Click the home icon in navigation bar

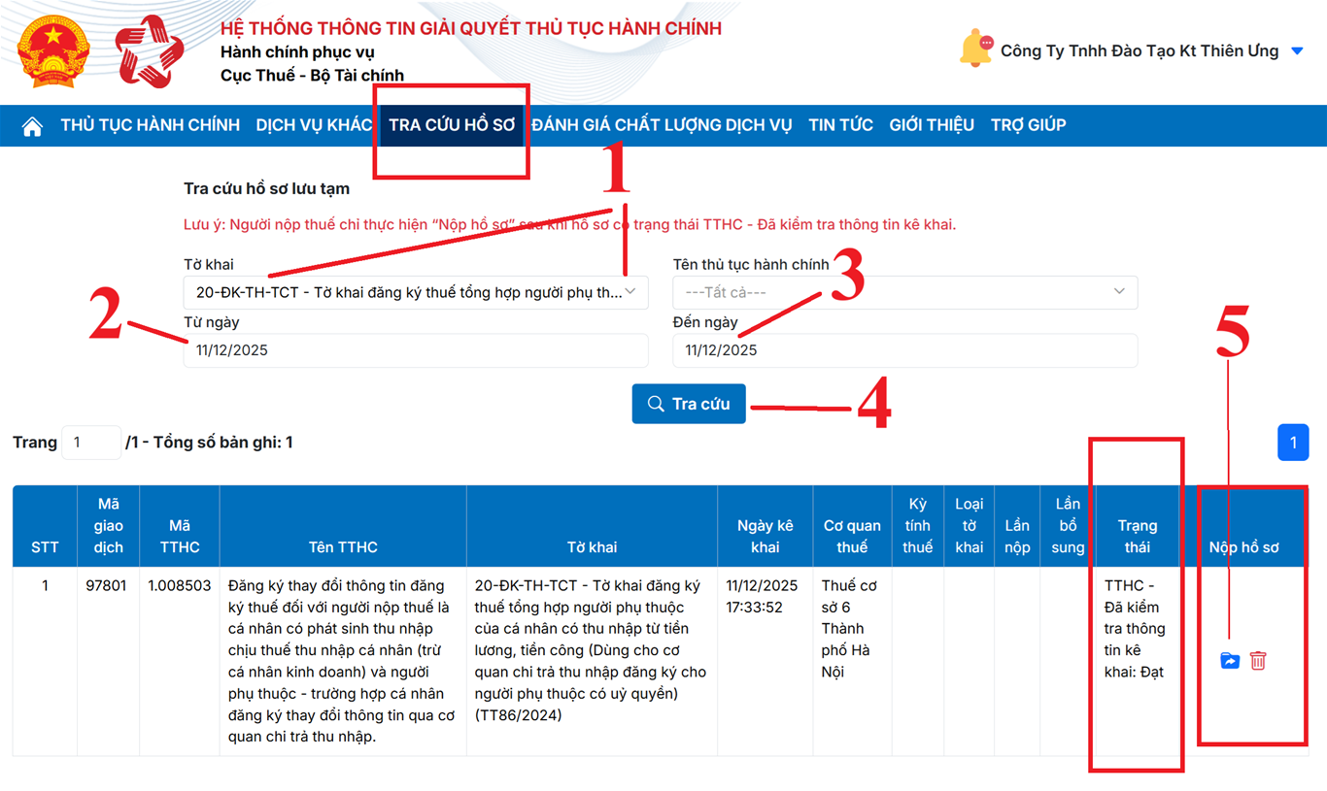32,126
